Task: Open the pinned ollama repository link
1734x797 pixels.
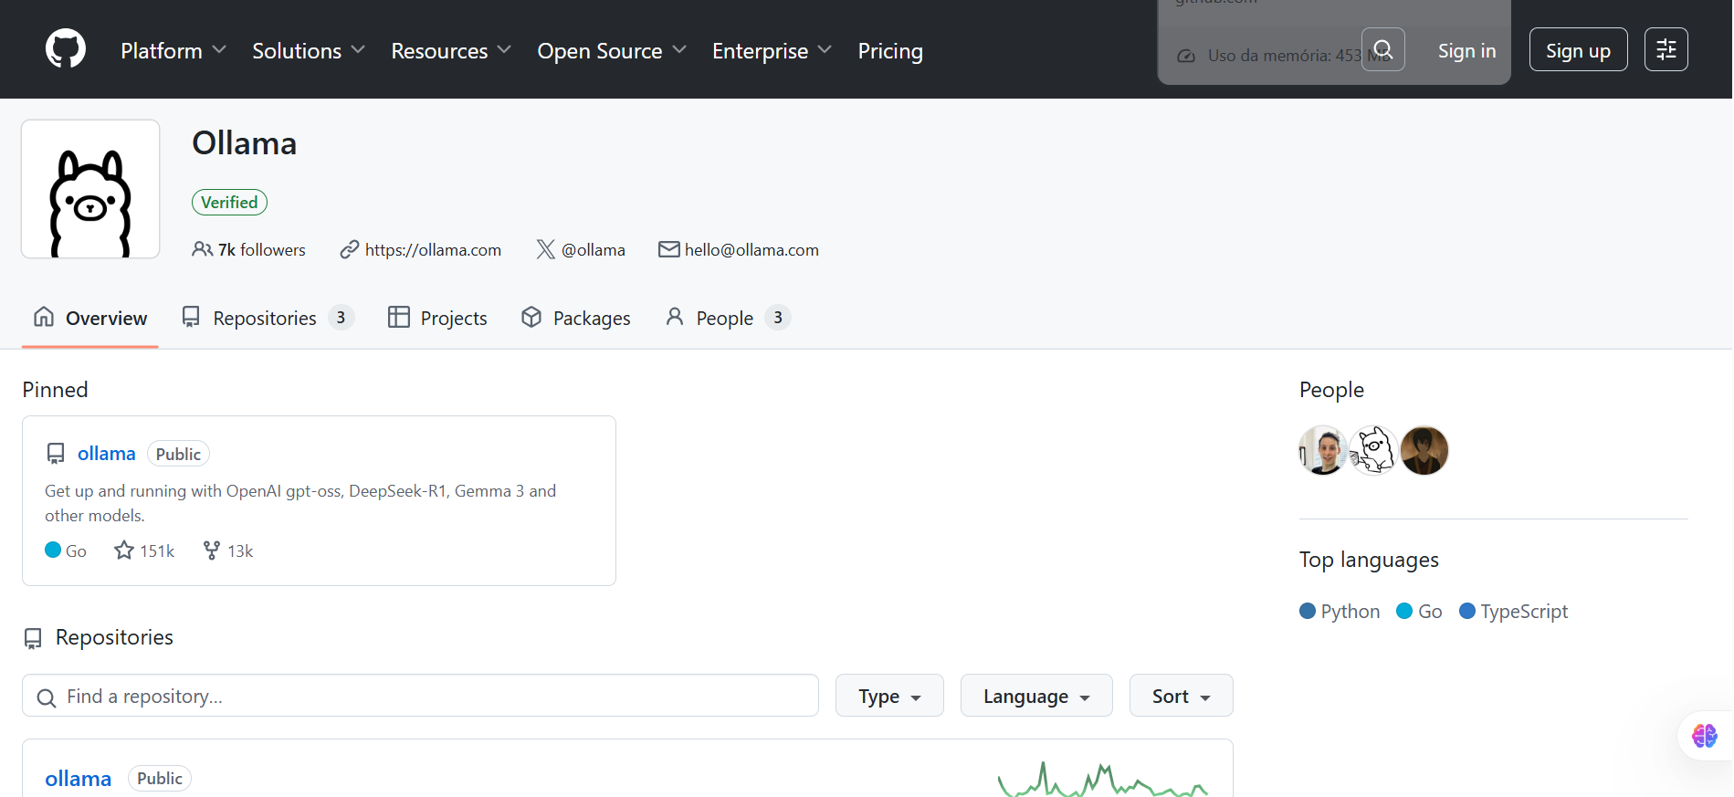Action: point(106,453)
